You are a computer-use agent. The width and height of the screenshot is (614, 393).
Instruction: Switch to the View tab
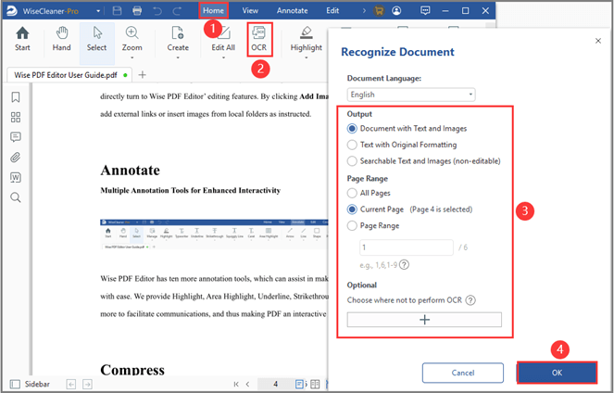[250, 10]
